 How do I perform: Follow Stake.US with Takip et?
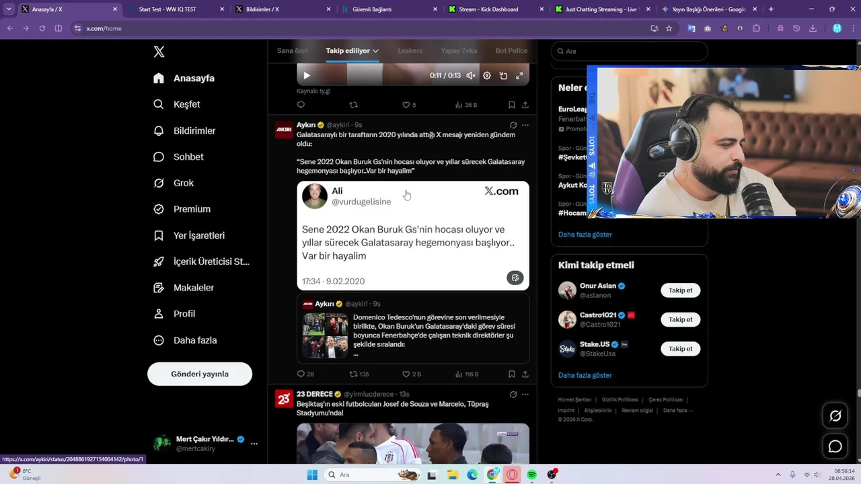(x=681, y=349)
